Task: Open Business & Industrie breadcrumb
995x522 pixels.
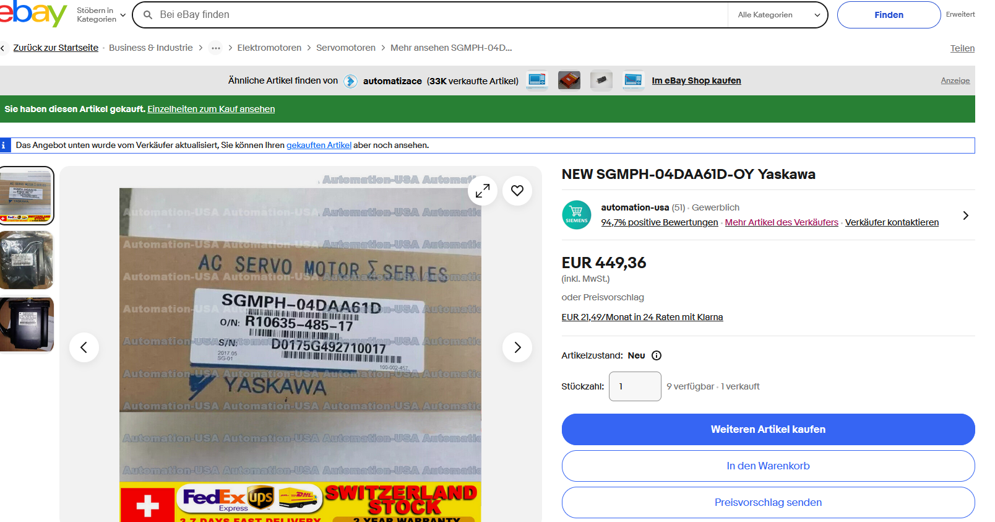Action: coord(151,48)
